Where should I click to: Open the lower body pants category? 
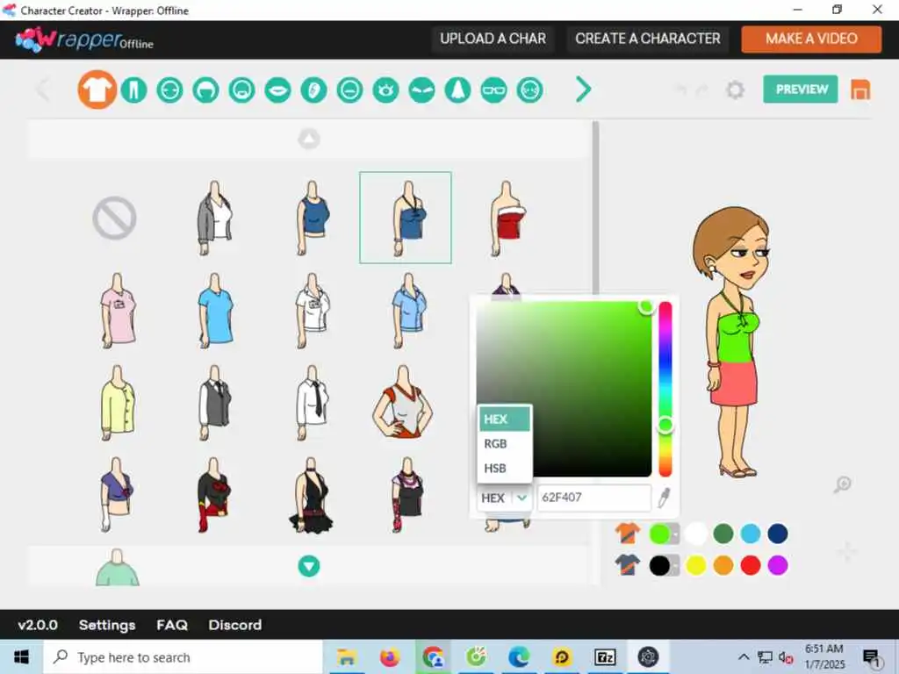click(133, 90)
